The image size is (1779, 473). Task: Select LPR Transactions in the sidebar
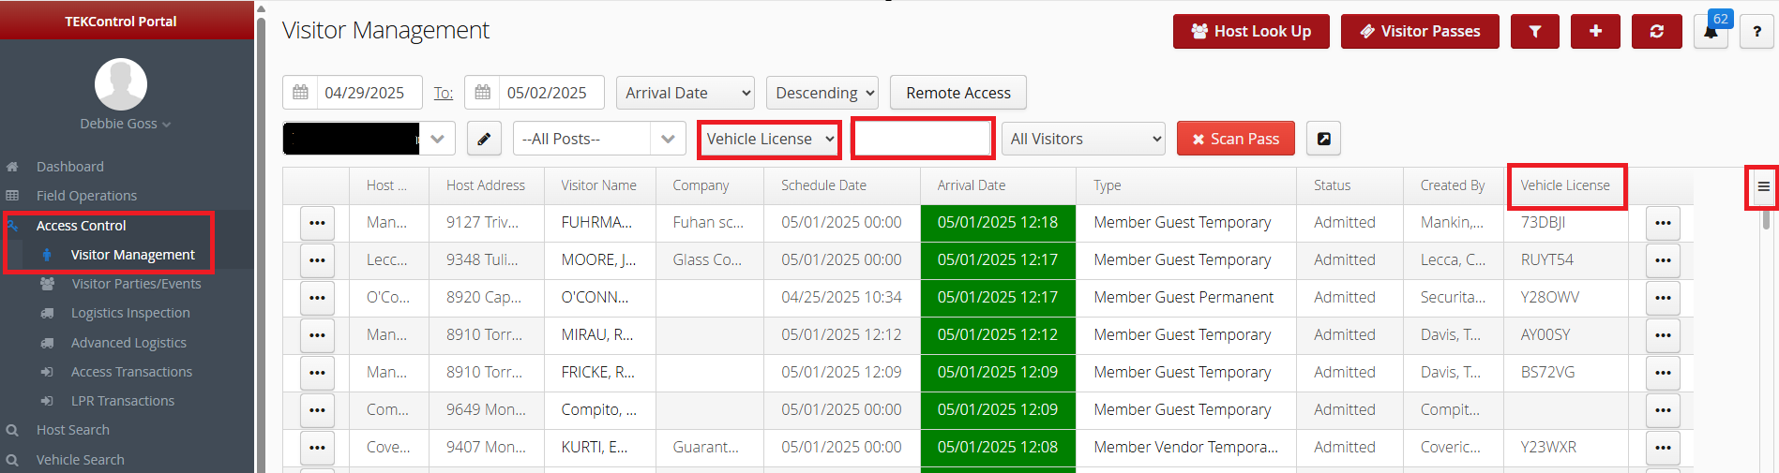[x=123, y=401]
